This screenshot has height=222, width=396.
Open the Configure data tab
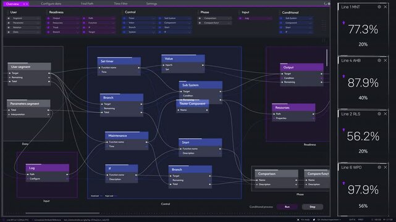coord(51,4)
